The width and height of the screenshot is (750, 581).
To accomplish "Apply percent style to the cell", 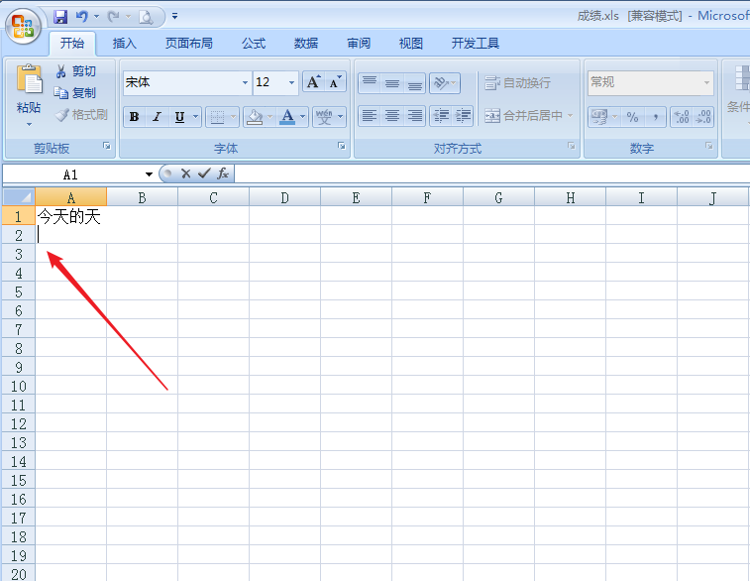I will 632,117.
